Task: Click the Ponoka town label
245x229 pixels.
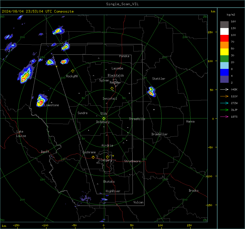Action: tap(124, 56)
